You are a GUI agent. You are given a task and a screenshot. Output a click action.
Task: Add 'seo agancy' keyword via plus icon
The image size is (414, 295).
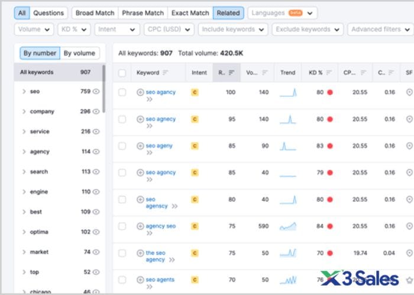(140, 92)
